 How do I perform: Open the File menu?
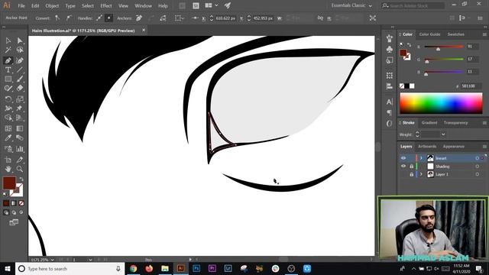pos(21,5)
